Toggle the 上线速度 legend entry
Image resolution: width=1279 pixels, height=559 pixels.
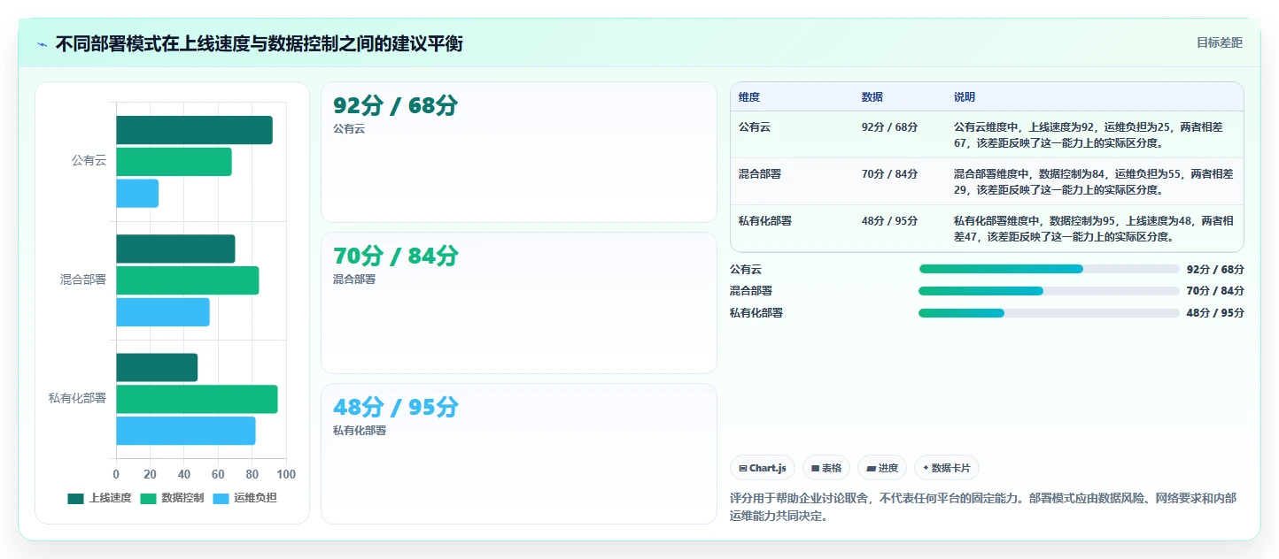100,498
